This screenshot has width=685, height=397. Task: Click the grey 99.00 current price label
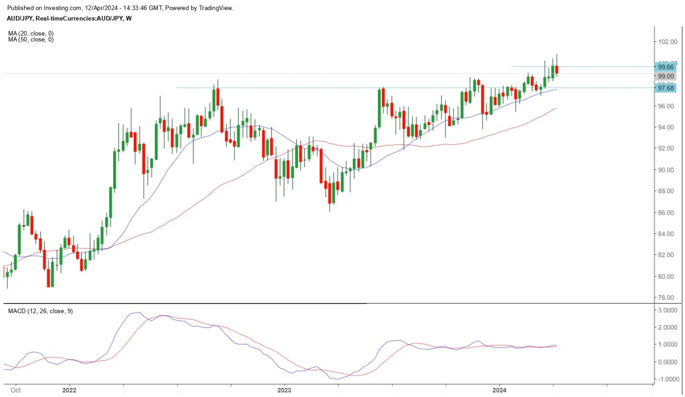666,76
